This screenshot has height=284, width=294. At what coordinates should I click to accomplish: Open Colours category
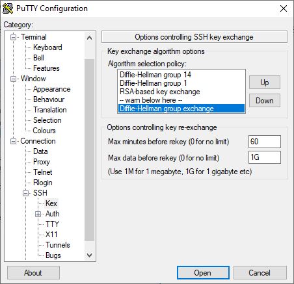pos(44,131)
